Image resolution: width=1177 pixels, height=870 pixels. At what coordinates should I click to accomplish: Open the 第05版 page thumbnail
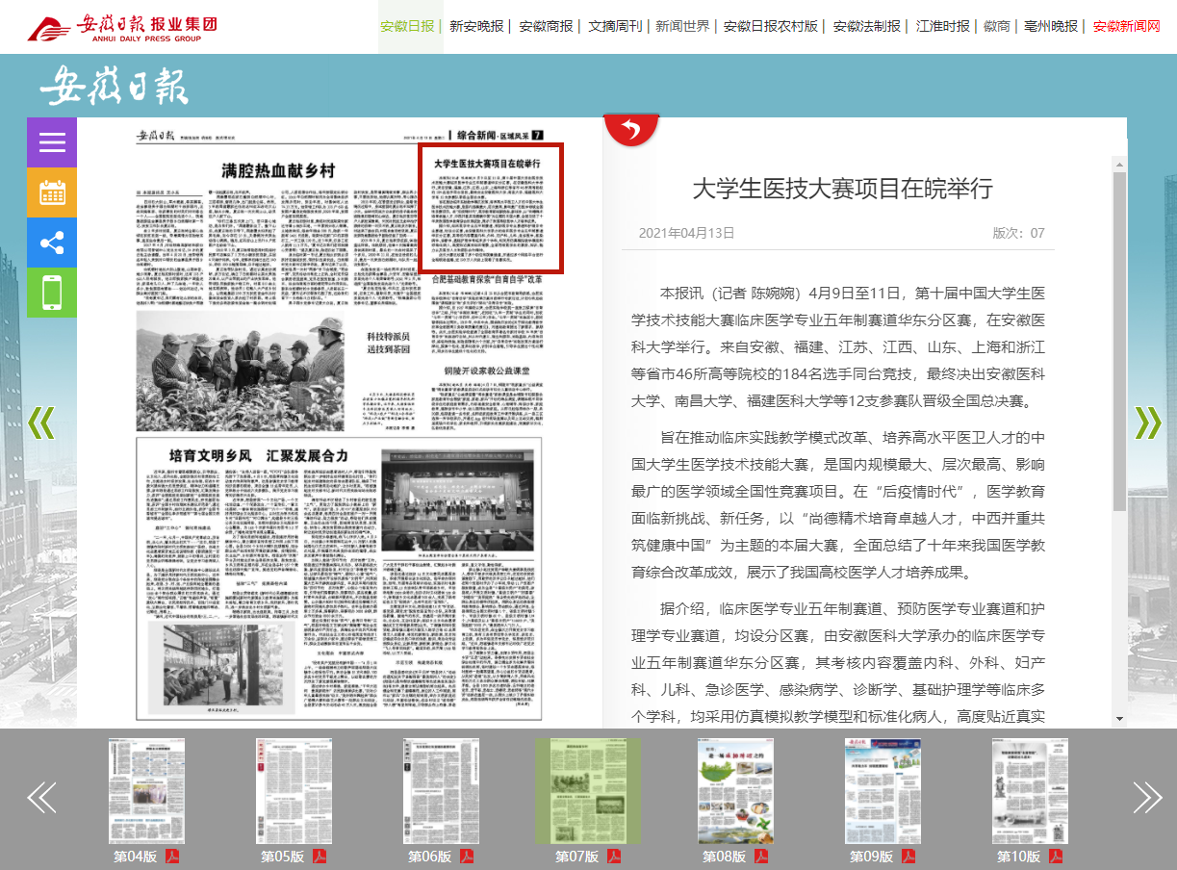(x=294, y=791)
